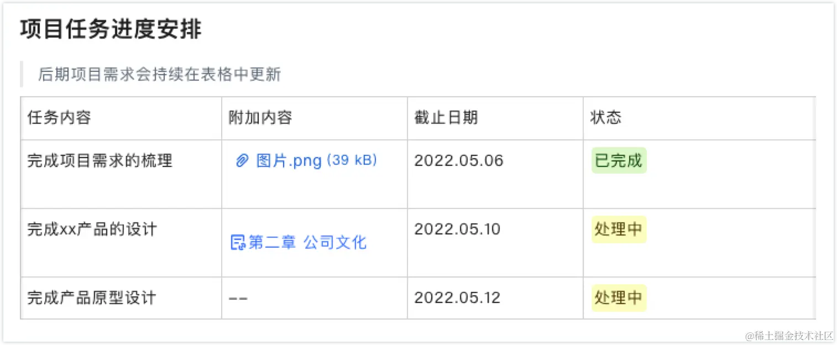Image resolution: width=837 pixels, height=345 pixels.
Task: Click the quote text 后期项目需求会持续在表格中更新
Action: (x=160, y=75)
